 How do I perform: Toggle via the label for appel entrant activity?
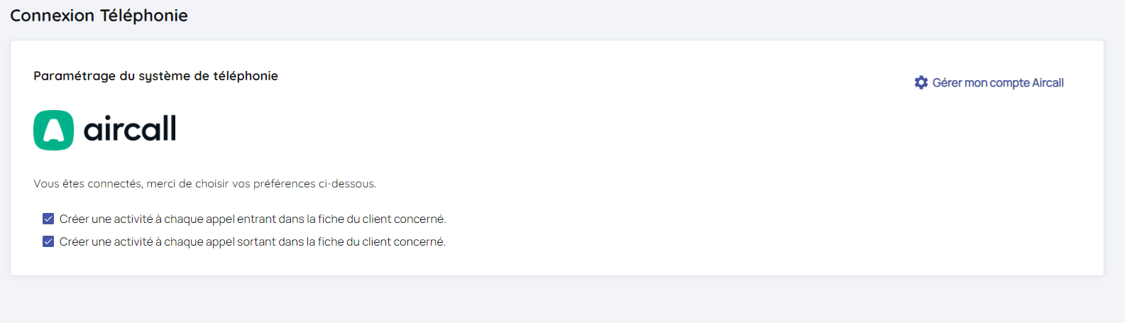point(252,219)
